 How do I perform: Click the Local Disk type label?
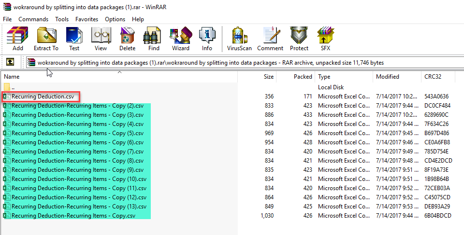[331, 87]
